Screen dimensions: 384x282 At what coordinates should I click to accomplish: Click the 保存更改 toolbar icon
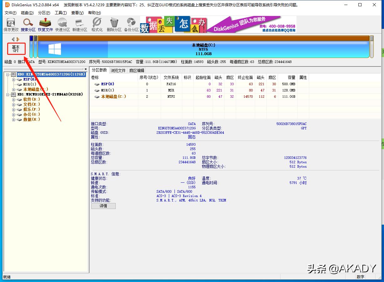coord(11,24)
